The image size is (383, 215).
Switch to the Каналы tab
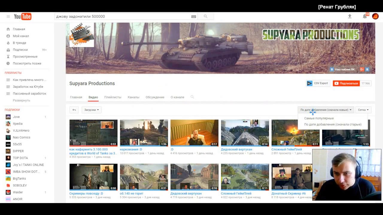[133, 97]
